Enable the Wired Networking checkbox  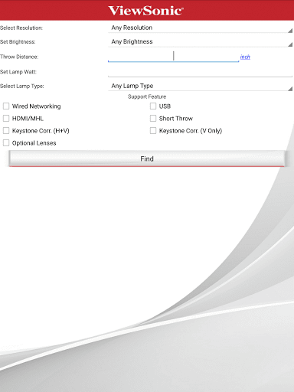tap(6, 106)
